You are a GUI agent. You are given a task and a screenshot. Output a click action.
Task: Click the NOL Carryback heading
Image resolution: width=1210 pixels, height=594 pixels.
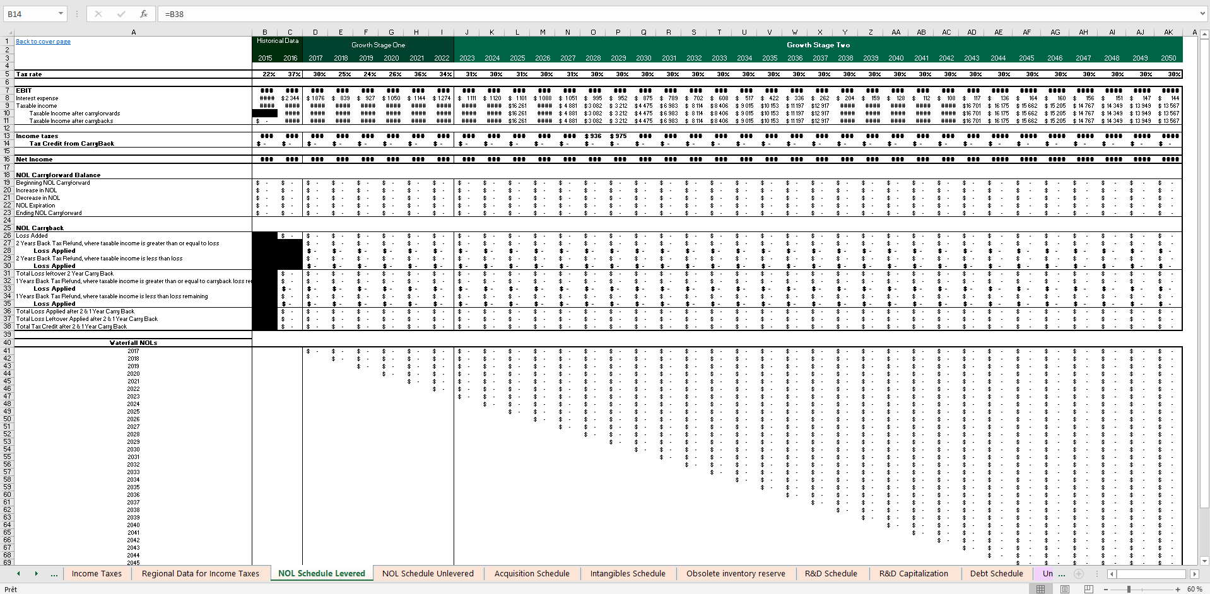(40, 228)
